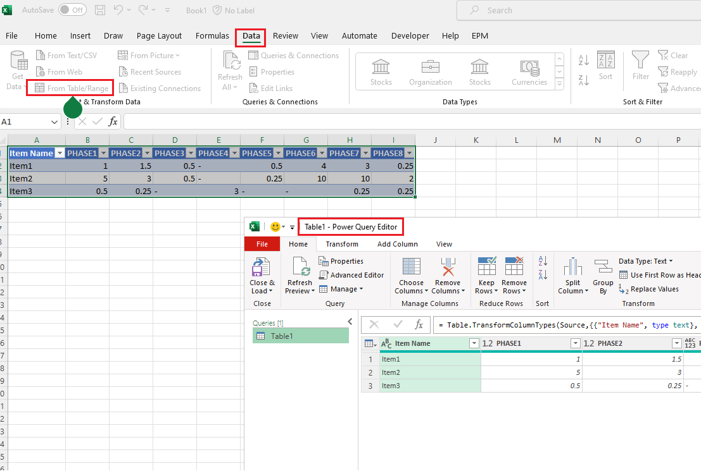Click Close & Load icon

click(x=261, y=267)
